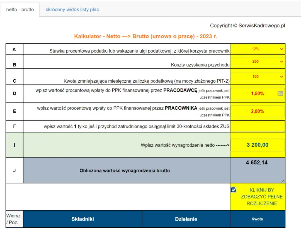
Task: Click the Copyright SerwisKadrowego.pl text
Action: coord(247,26)
